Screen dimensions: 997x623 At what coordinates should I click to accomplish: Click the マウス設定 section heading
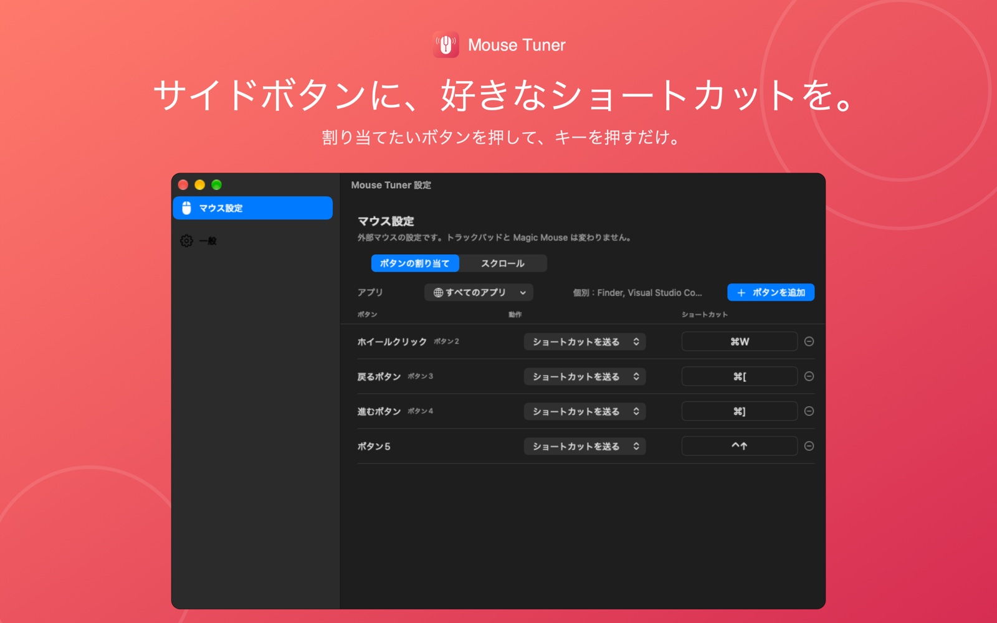click(x=386, y=221)
